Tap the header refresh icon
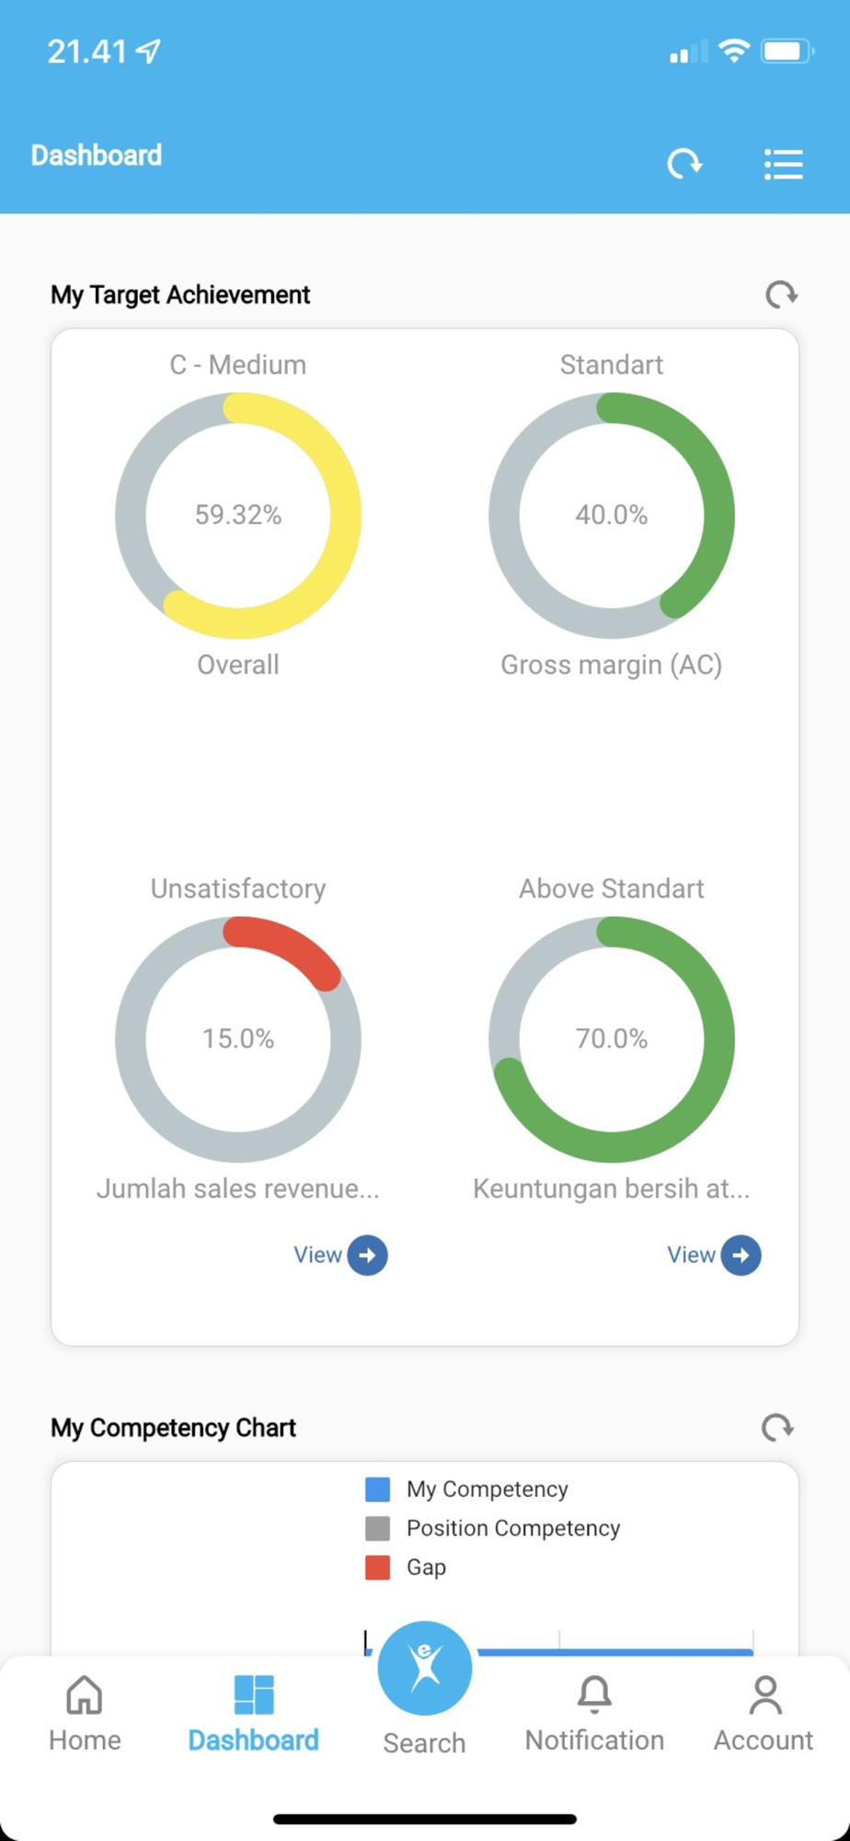 click(x=684, y=164)
